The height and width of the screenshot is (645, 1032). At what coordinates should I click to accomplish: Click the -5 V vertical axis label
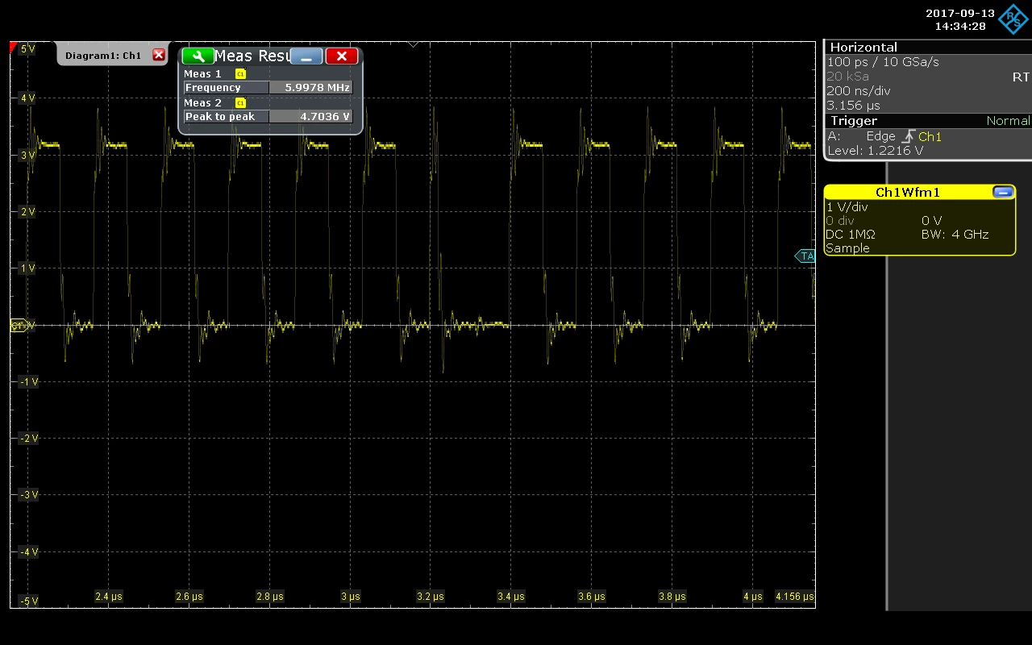27,601
